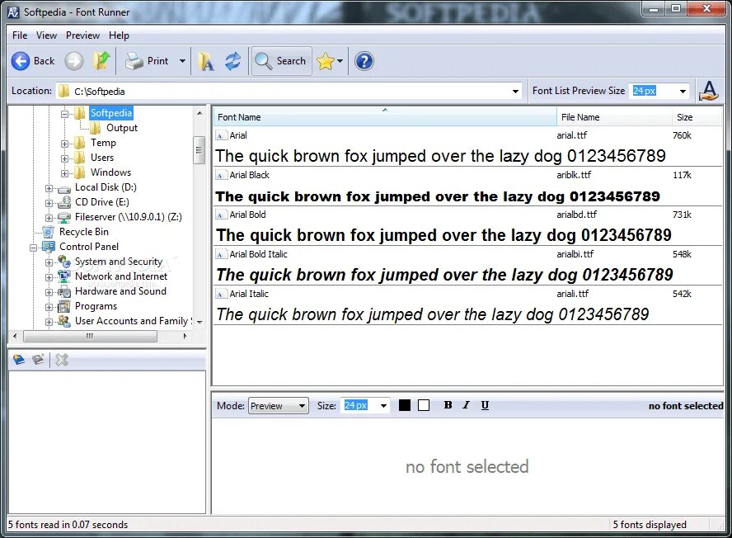Click the greyed Forward arrow icon
The height and width of the screenshot is (538, 732).
click(73, 61)
